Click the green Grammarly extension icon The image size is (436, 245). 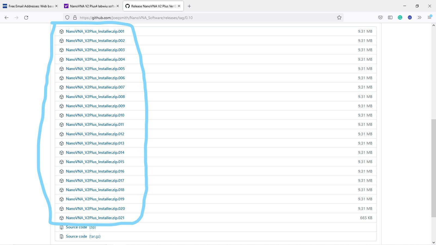[x=400, y=18]
